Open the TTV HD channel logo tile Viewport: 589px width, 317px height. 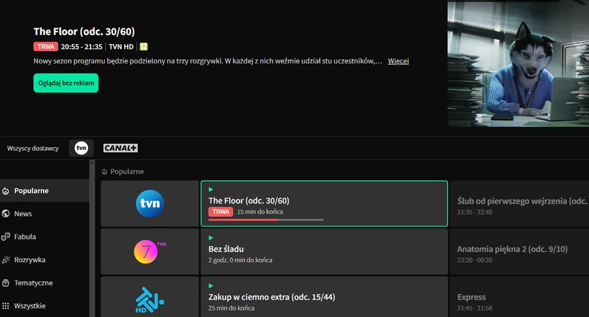click(150, 297)
